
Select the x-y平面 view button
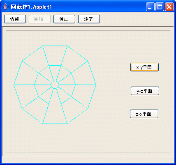[x=144, y=67]
